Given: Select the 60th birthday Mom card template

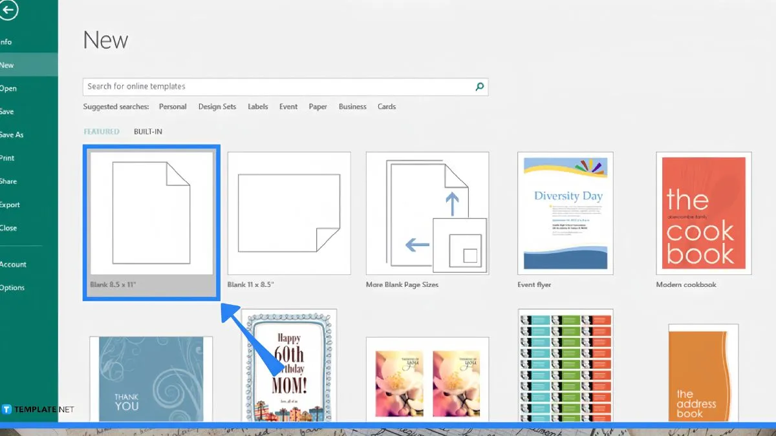Looking at the screenshot, I should click(289, 365).
